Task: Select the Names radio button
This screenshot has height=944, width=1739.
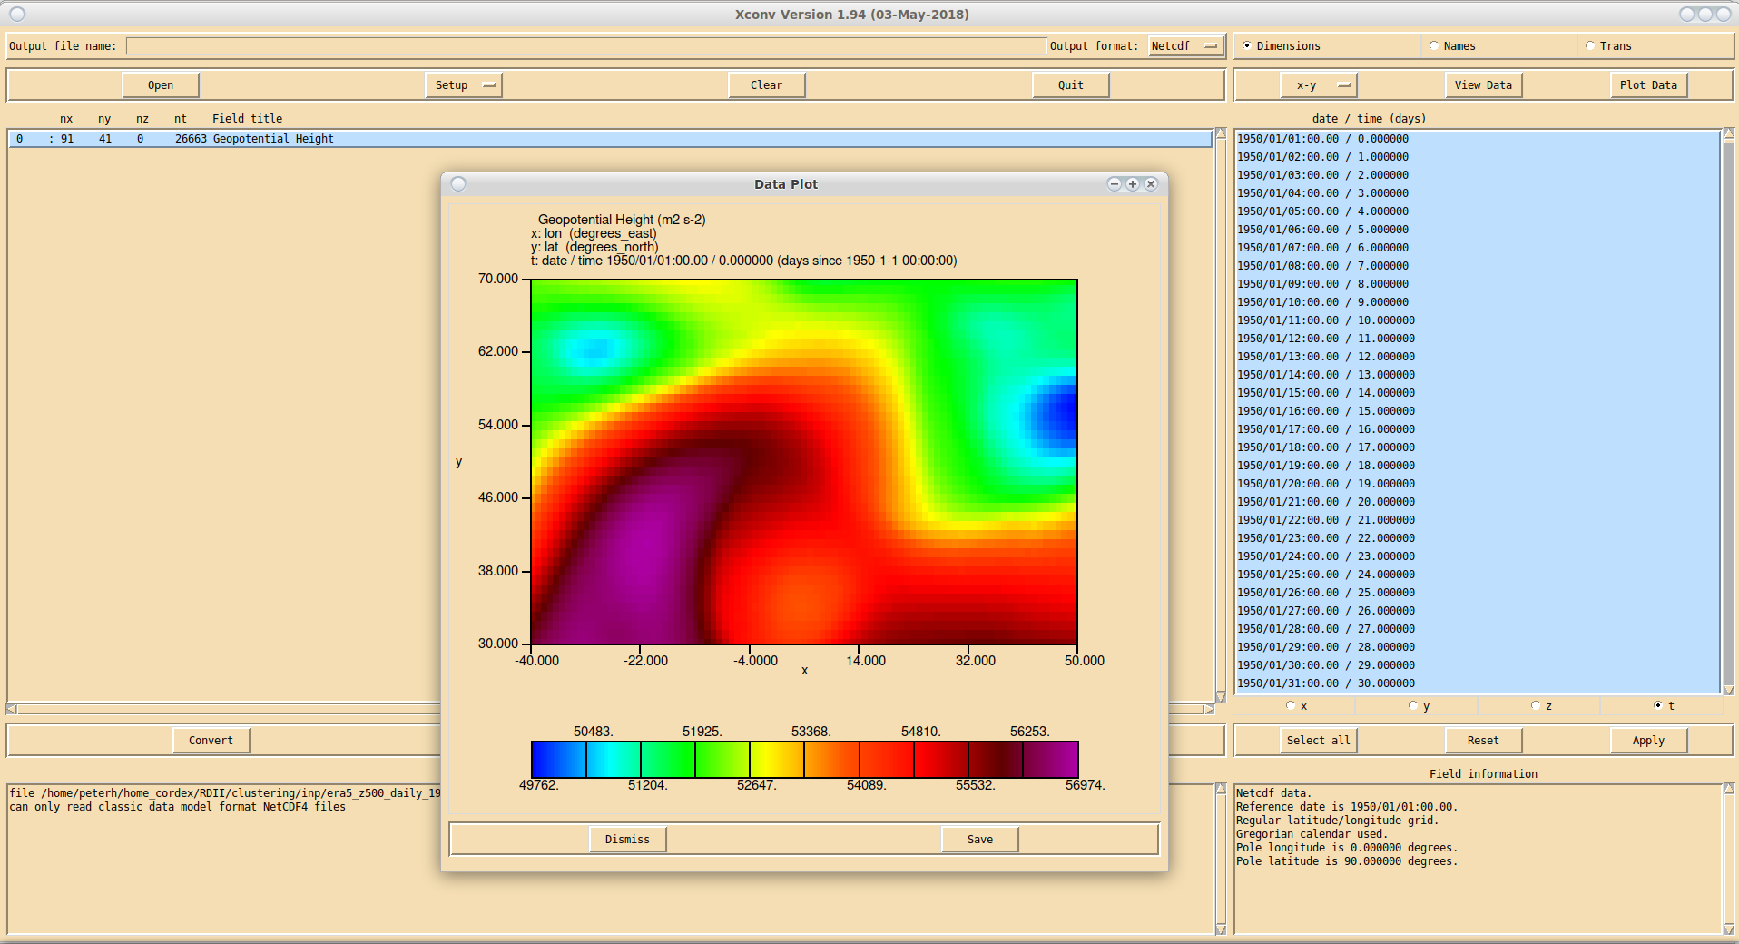Action: click(1434, 45)
